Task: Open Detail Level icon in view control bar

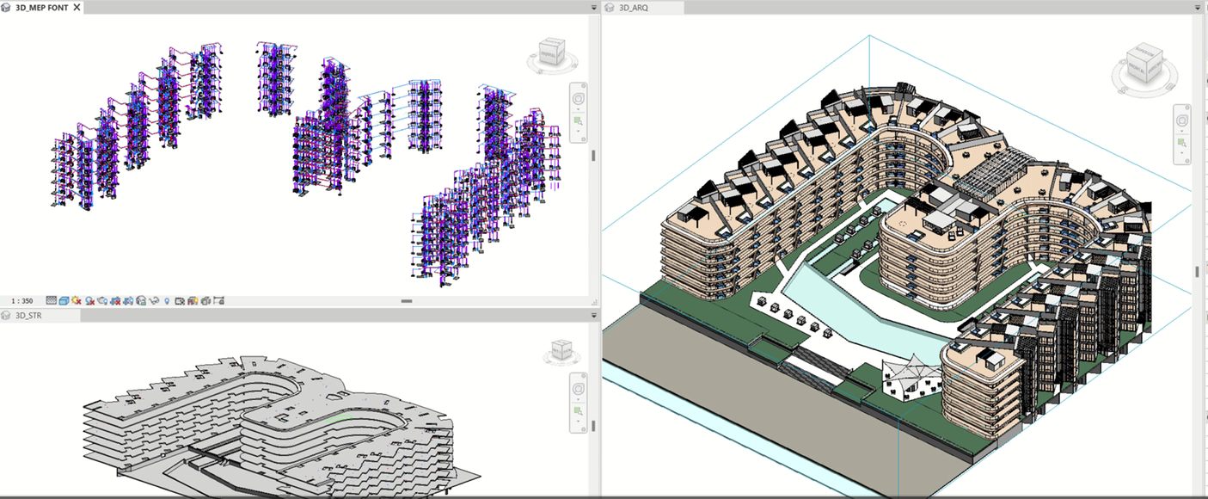Action: (x=51, y=301)
